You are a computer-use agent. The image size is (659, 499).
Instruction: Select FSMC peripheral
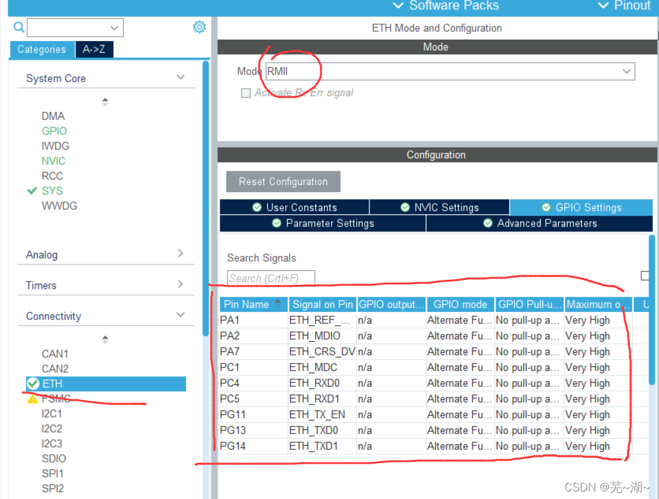pyautogui.click(x=56, y=399)
